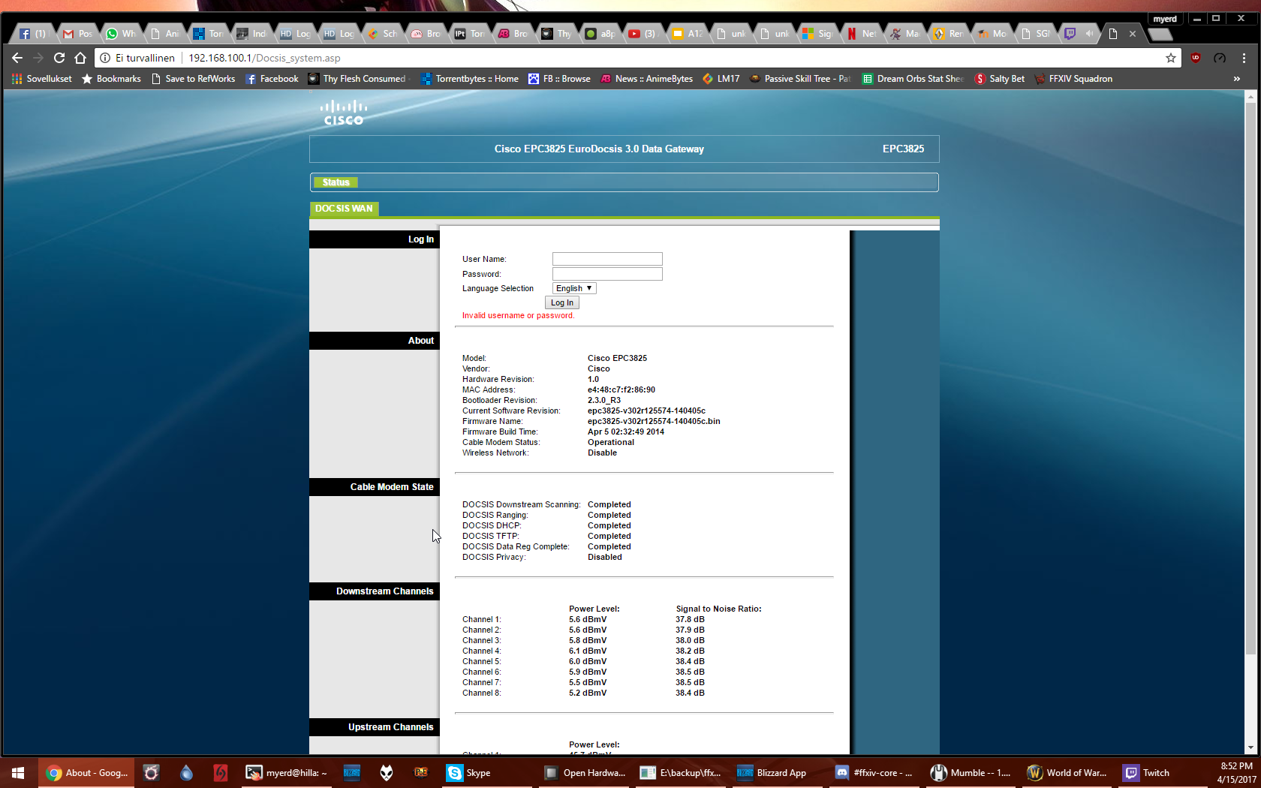Click the browser reload button
This screenshot has height=788, width=1261.
(59, 58)
